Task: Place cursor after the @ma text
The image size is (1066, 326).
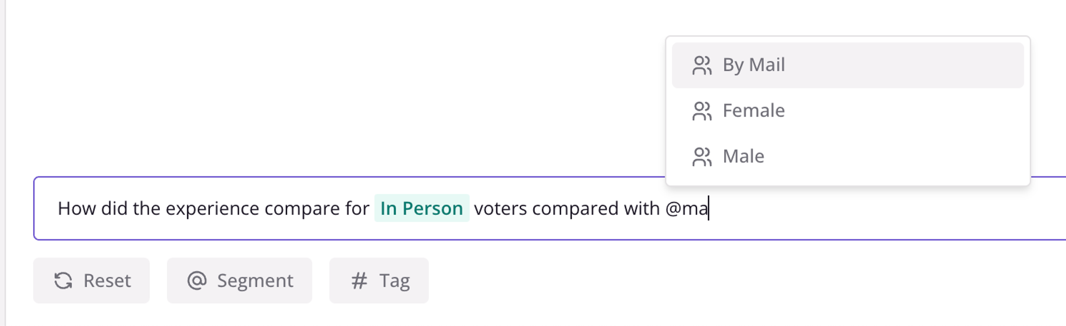Action: 709,208
